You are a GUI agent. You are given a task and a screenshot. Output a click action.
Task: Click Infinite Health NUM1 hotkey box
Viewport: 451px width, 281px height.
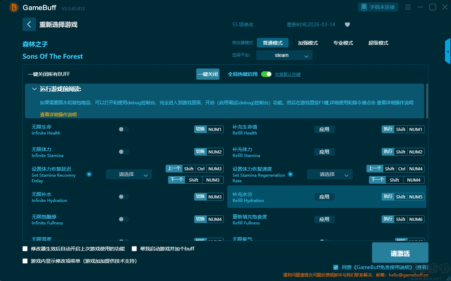209,129
